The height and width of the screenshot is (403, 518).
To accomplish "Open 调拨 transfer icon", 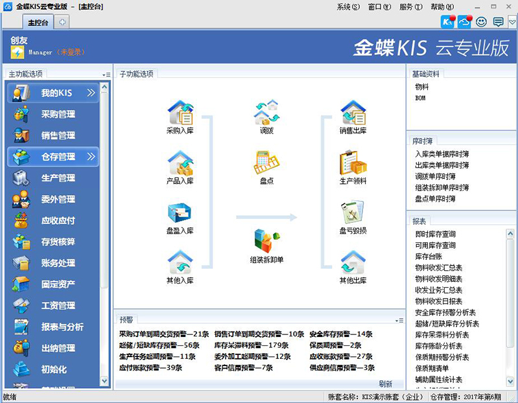I will (266, 117).
